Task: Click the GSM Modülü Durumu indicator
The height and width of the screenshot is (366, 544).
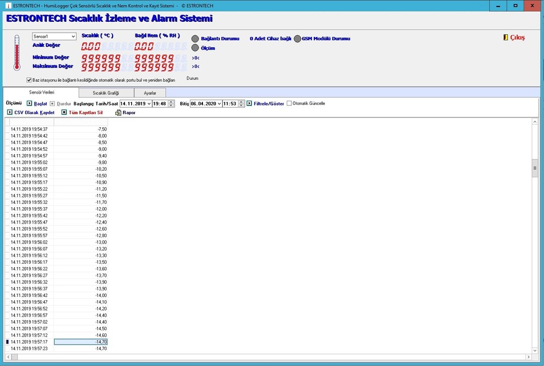Action: point(298,39)
